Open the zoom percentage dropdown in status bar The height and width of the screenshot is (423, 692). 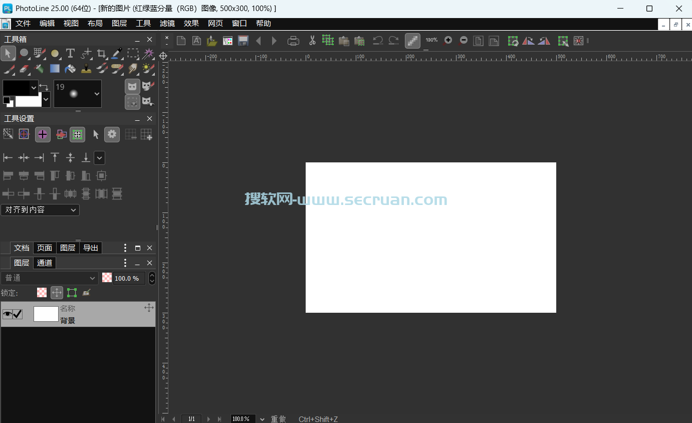262,419
